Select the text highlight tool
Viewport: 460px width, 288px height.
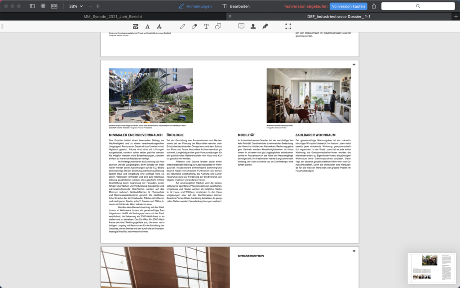(x=136, y=27)
